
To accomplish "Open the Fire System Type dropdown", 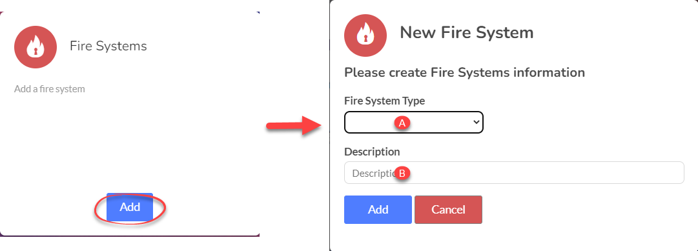I will (413, 122).
